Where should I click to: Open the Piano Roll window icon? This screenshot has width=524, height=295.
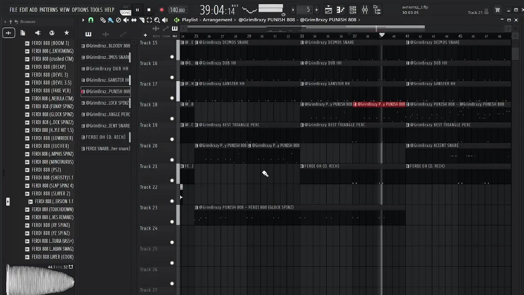pyautogui.click(x=341, y=10)
